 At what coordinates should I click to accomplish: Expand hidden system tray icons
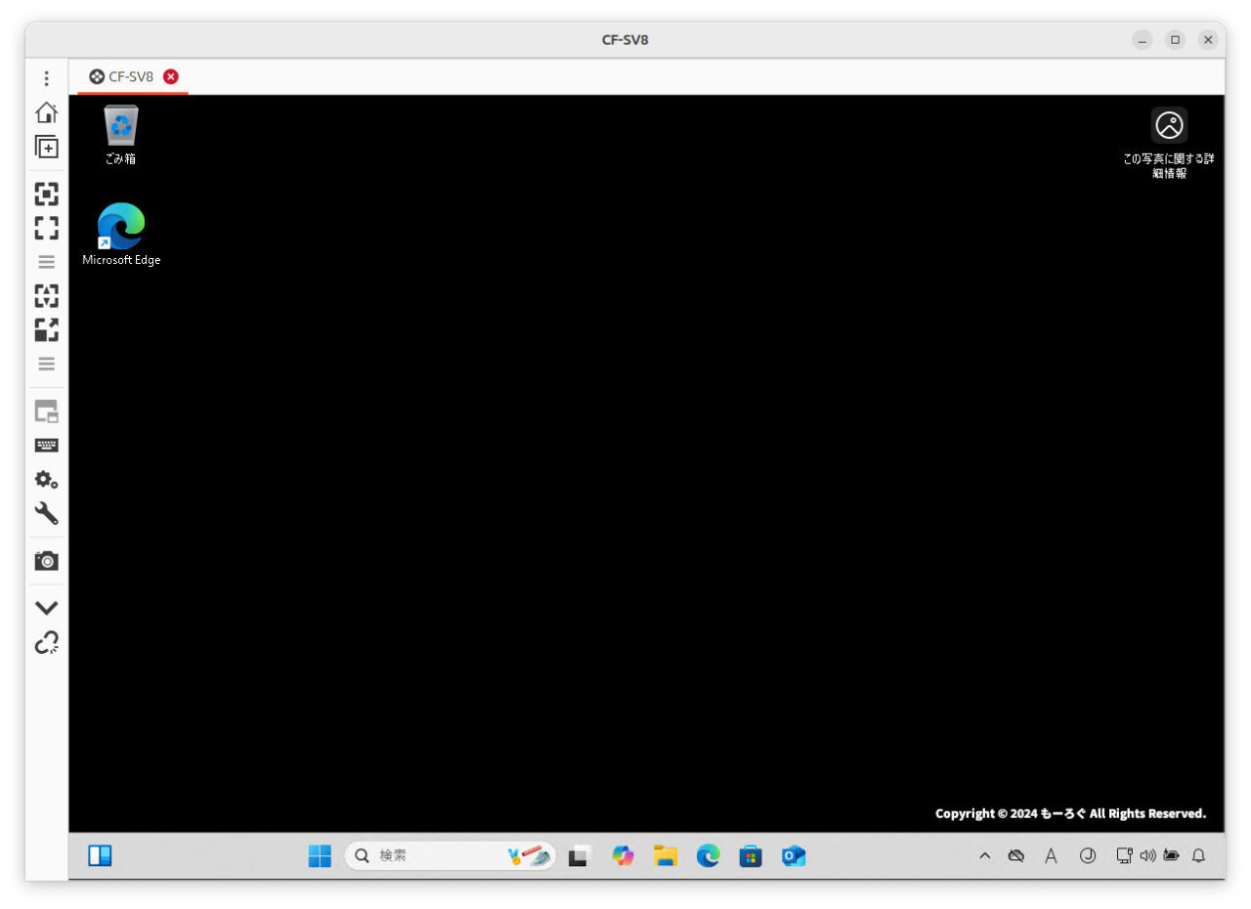(985, 856)
